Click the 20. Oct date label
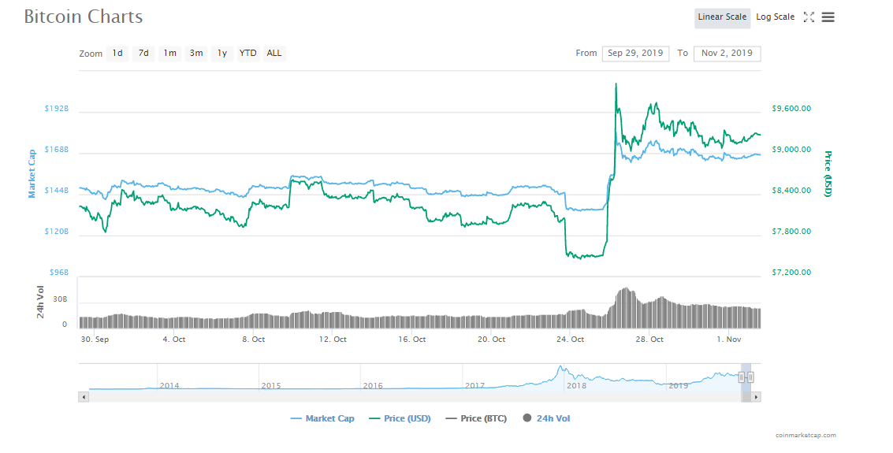The image size is (893, 453). tap(492, 340)
